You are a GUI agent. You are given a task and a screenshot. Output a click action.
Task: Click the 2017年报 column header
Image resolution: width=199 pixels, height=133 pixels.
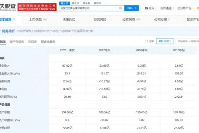pos(104,50)
